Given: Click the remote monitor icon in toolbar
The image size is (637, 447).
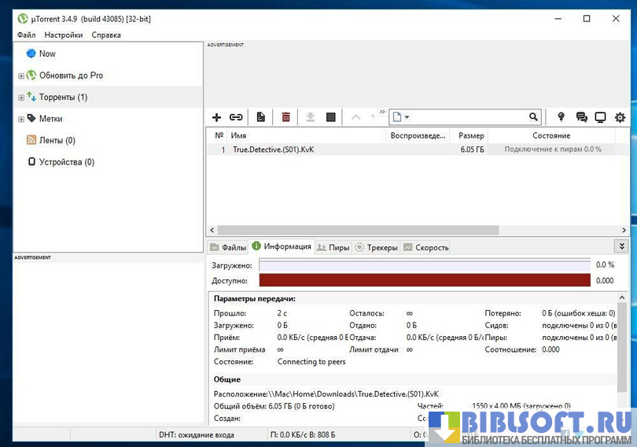Looking at the screenshot, I should point(600,117).
